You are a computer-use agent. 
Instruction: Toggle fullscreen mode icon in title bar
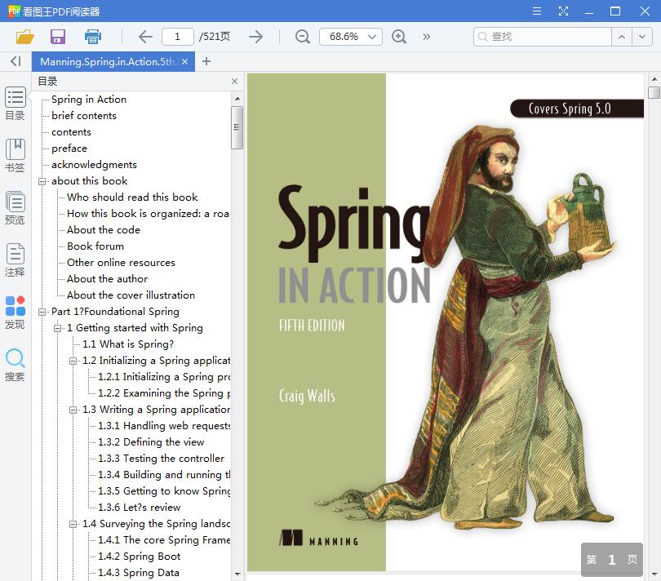[563, 11]
